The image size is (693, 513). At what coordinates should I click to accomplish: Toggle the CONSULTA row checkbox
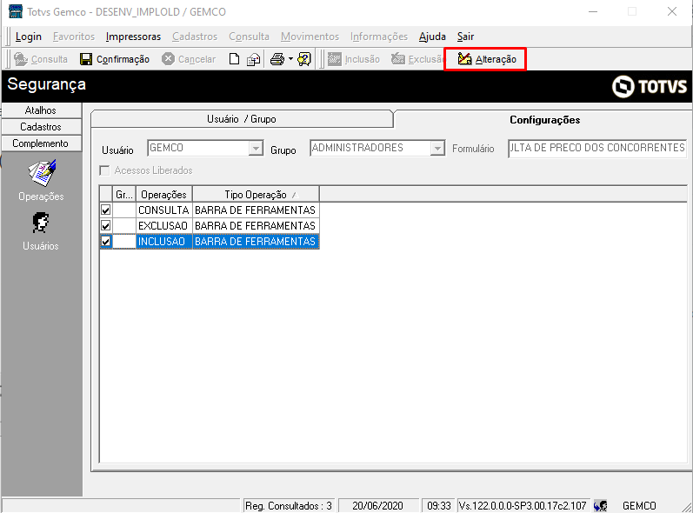(105, 210)
